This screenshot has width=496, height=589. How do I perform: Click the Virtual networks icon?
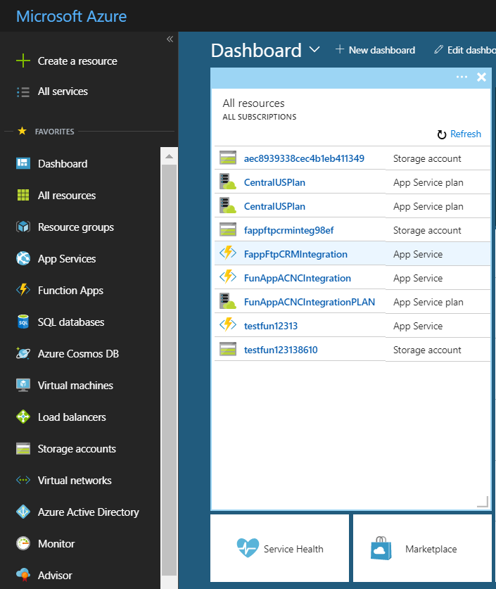click(23, 480)
